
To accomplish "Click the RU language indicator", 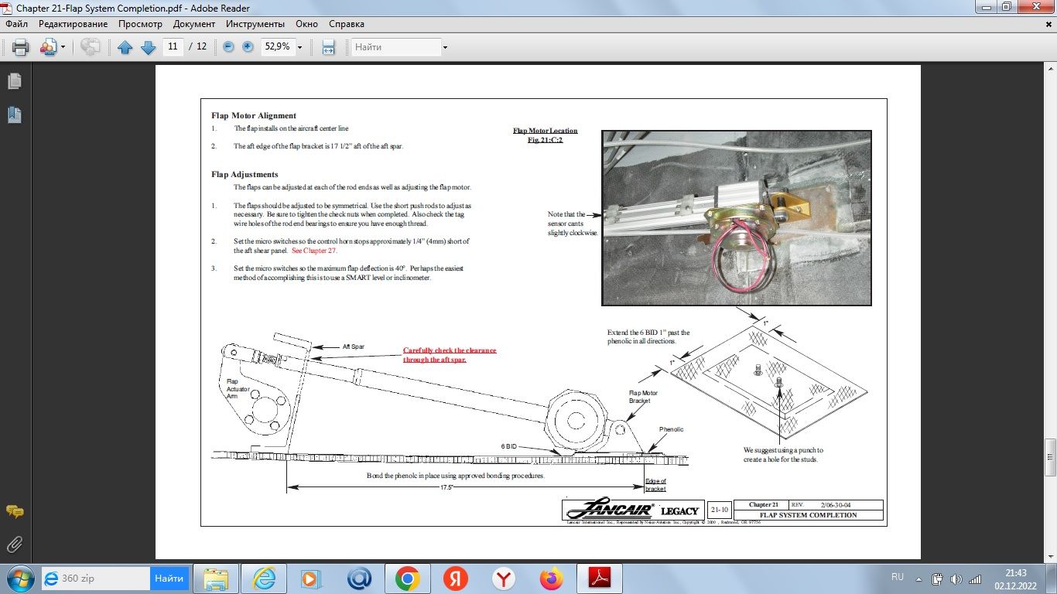I will [x=898, y=577].
